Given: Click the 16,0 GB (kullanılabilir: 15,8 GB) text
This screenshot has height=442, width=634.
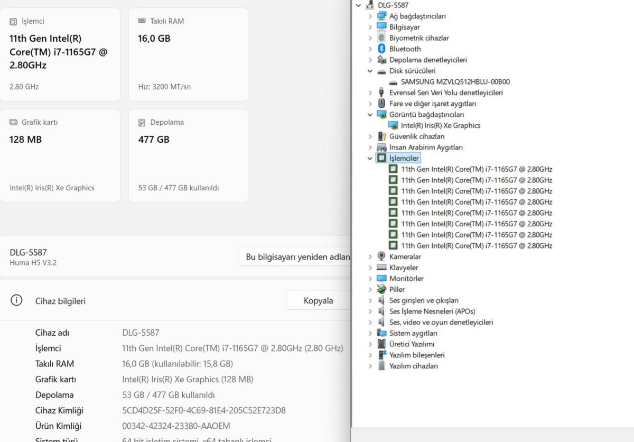Looking at the screenshot, I should point(178,364).
